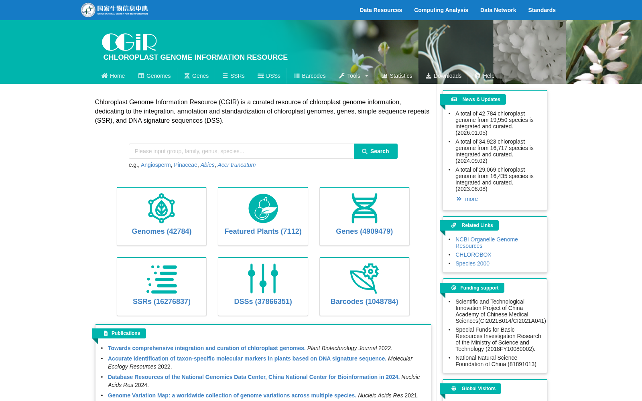
Task: Open Computing Analysis top menu
Action: pos(441,10)
